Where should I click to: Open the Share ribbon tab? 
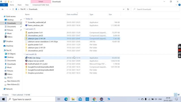[20, 5]
